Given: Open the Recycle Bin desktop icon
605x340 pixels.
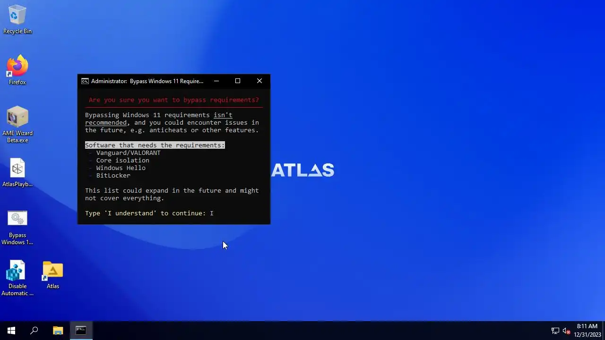Looking at the screenshot, I should pos(17,19).
